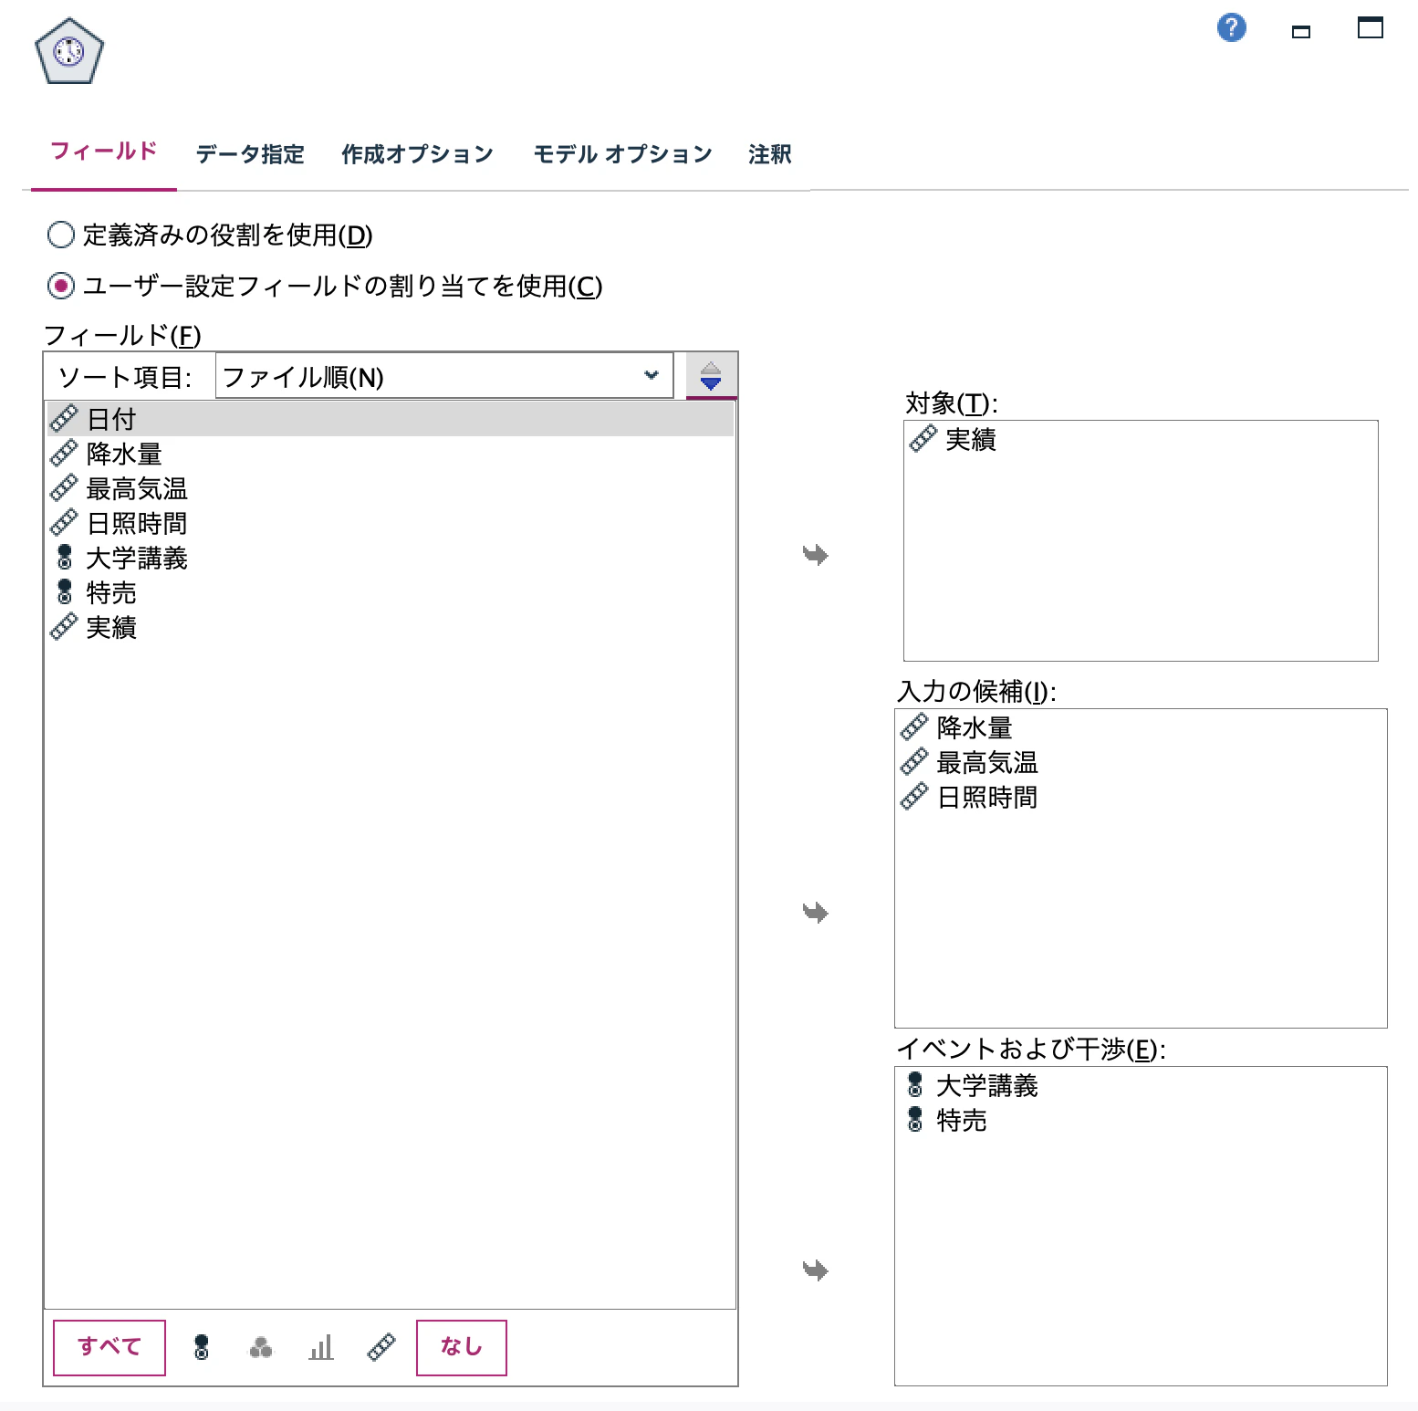Screen dimensions: 1418x1411
Task: Open the Help question mark icon
Action: 1231,28
